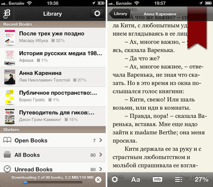Tap the Downloading 2 of 80 books status text
The image size is (213, 187).
53,177
